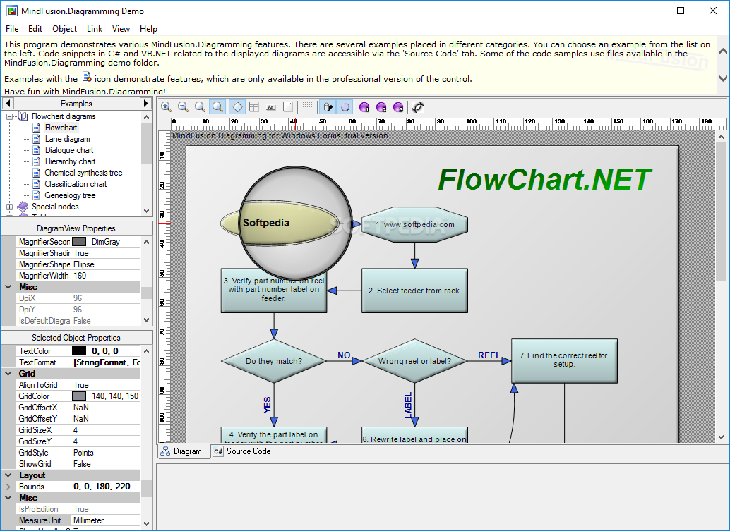
Task: Click the Zoom In magnifier icon
Action: click(166, 107)
